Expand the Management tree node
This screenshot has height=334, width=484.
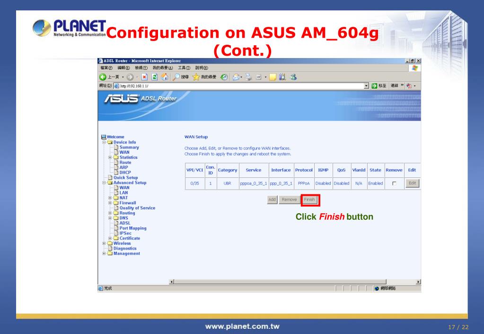[104, 253]
